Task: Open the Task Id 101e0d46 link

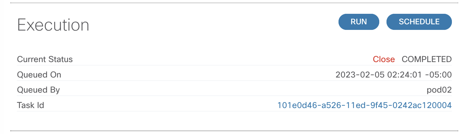Action: [x=364, y=105]
